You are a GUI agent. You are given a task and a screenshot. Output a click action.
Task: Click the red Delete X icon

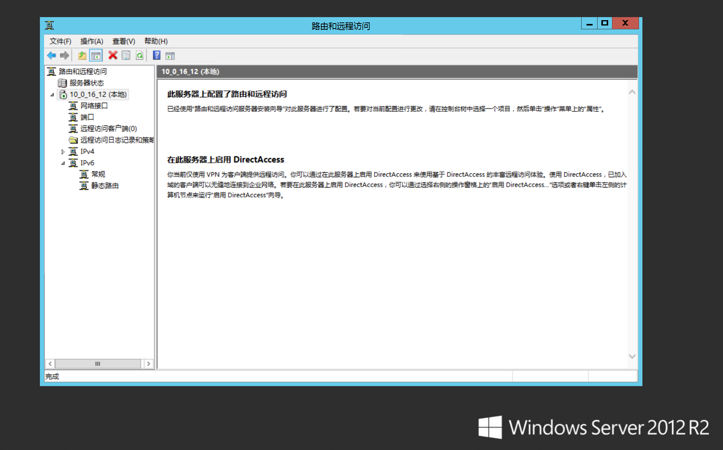coord(113,56)
